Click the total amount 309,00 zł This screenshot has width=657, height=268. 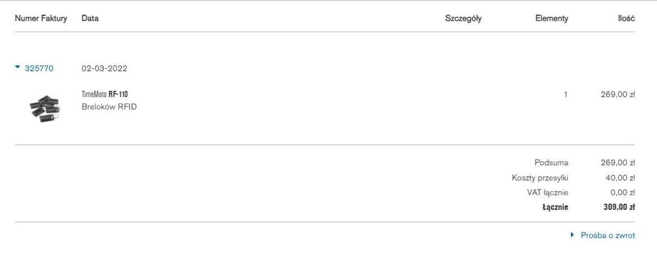[619, 207]
